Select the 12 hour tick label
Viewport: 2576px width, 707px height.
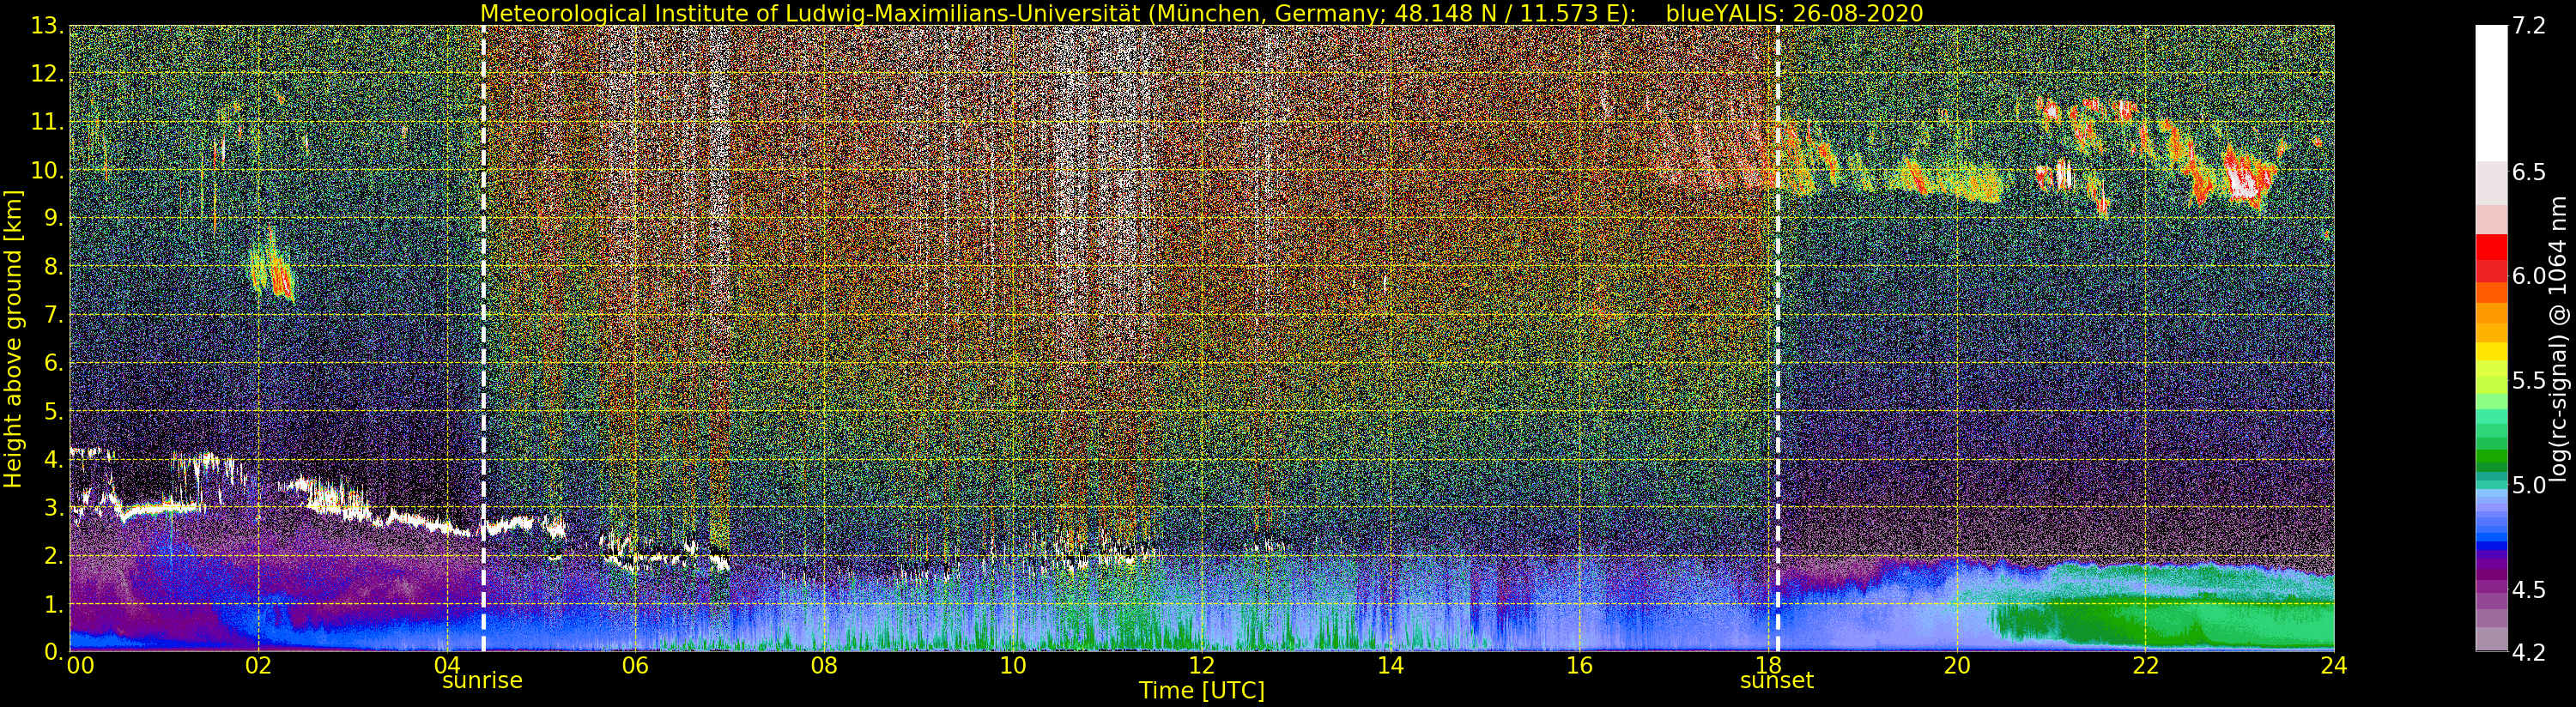pyautogui.click(x=1201, y=665)
